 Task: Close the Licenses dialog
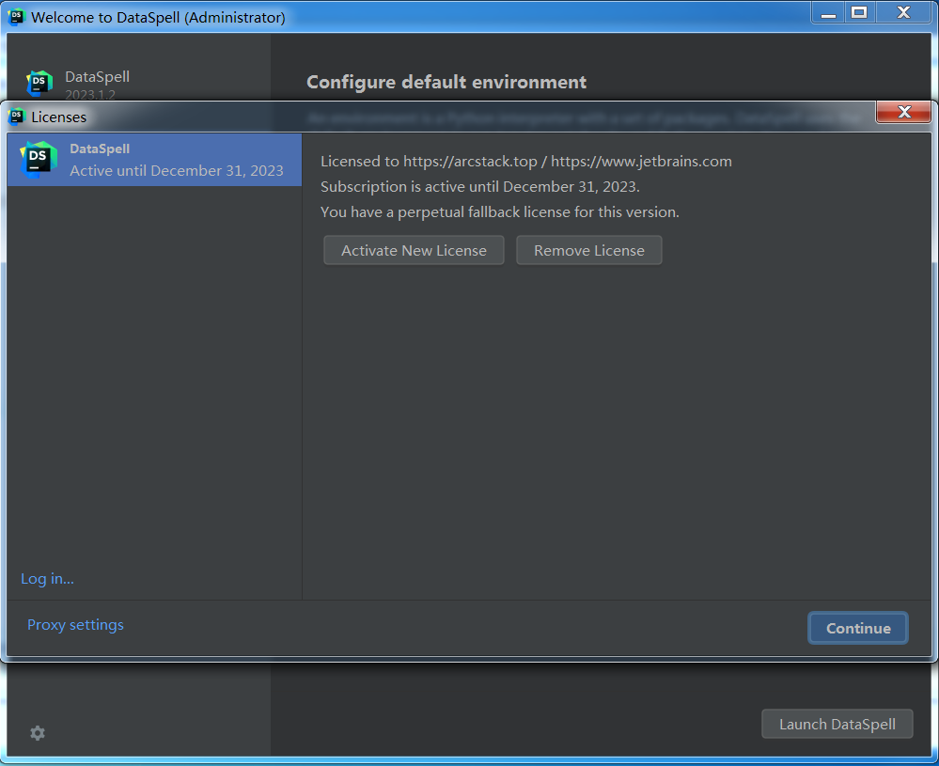[x=903, y=112]
